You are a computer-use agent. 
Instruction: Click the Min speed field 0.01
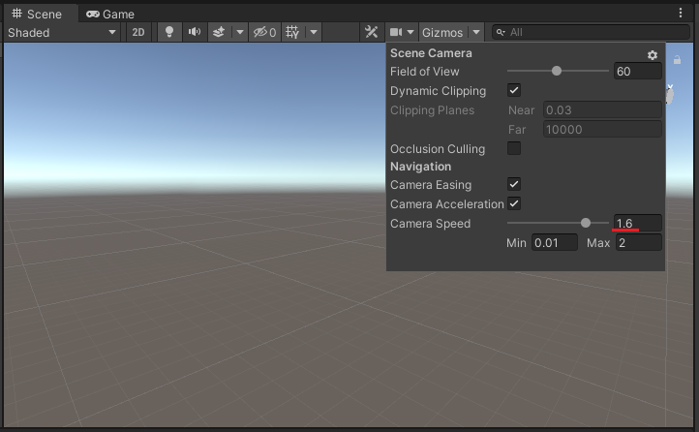pos(555,243)
